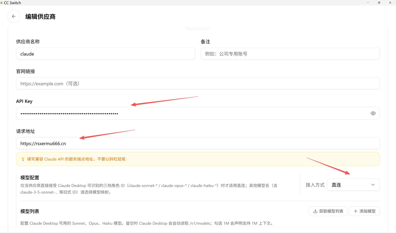Viewport: 396px width, 233px height.
Task: Reveal the API Key with the eye icon
Action: pos(373,113)
